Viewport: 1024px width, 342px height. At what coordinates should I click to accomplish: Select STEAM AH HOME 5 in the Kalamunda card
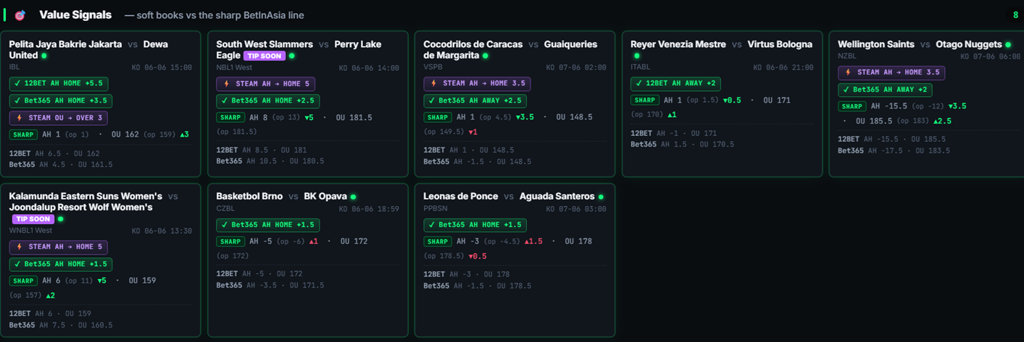click(x=58, y=247)
